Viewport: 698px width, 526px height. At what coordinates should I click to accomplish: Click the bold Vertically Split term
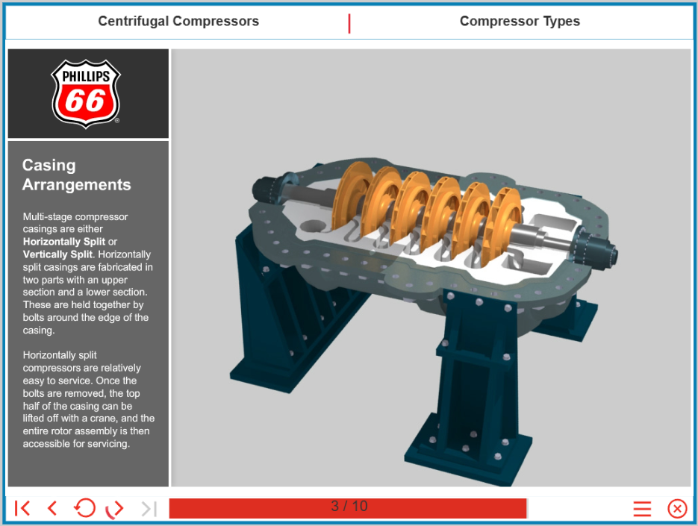[x=58, y=254]
